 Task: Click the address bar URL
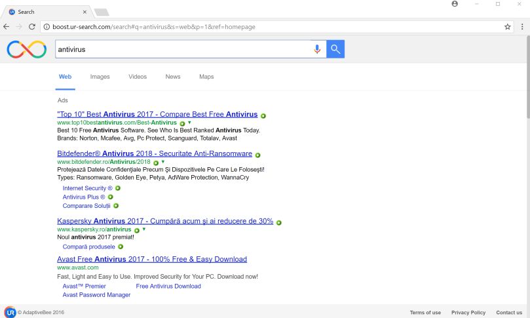point(154,27)
